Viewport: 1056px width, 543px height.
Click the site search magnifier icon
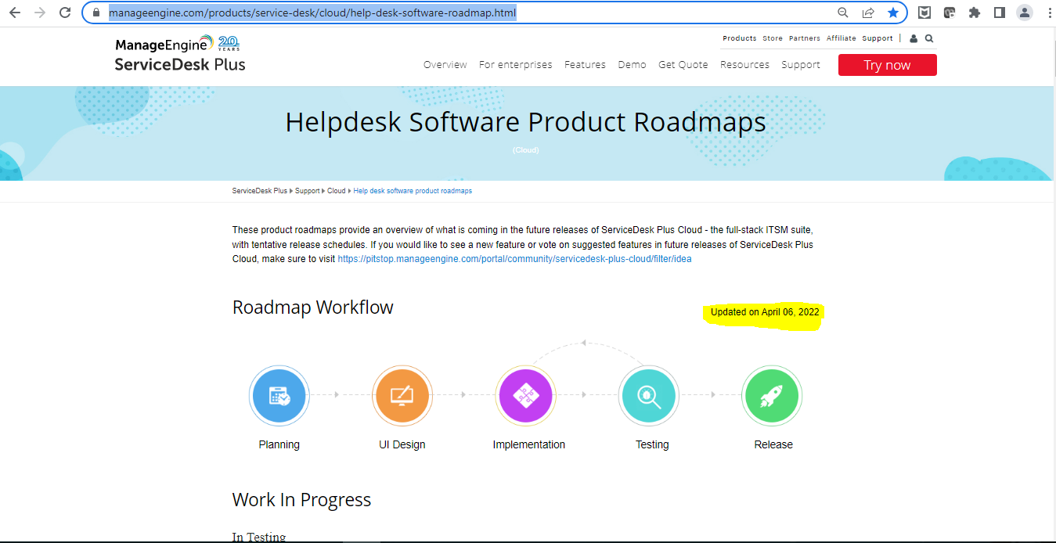point(929,38)
